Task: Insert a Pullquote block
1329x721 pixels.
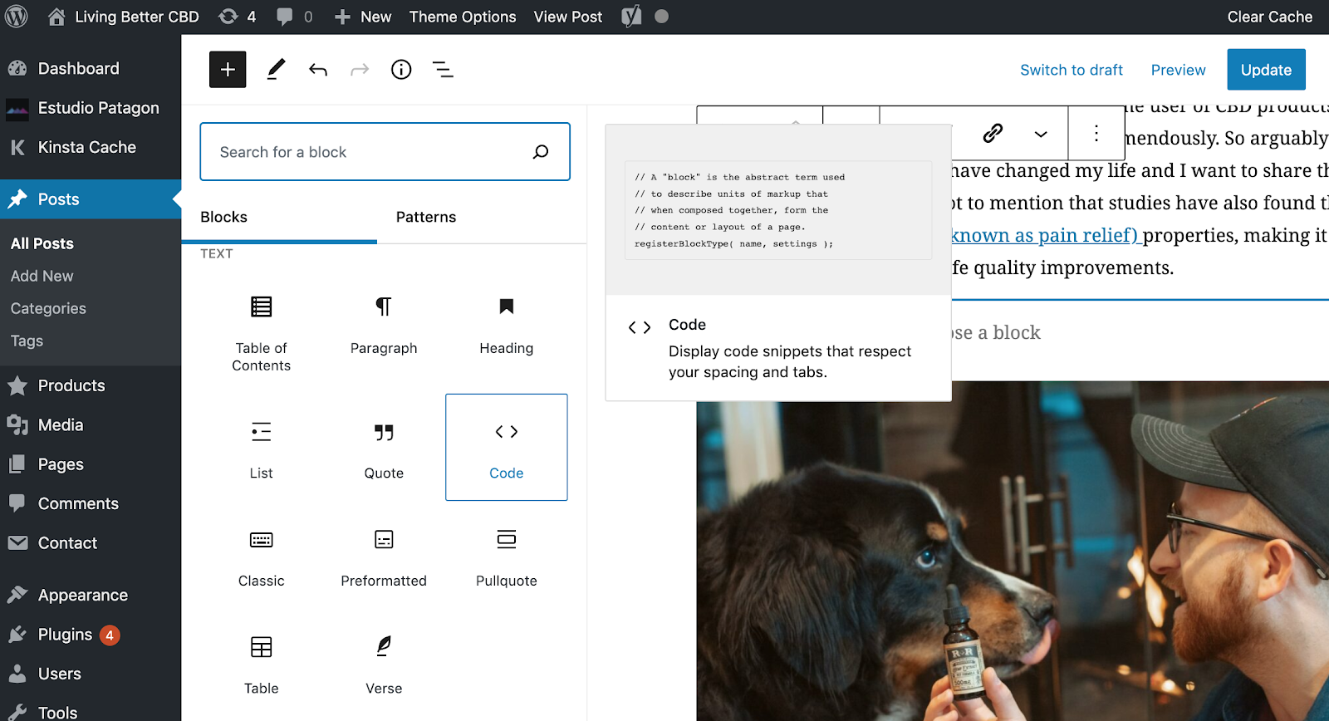Action: pos(507,557)
